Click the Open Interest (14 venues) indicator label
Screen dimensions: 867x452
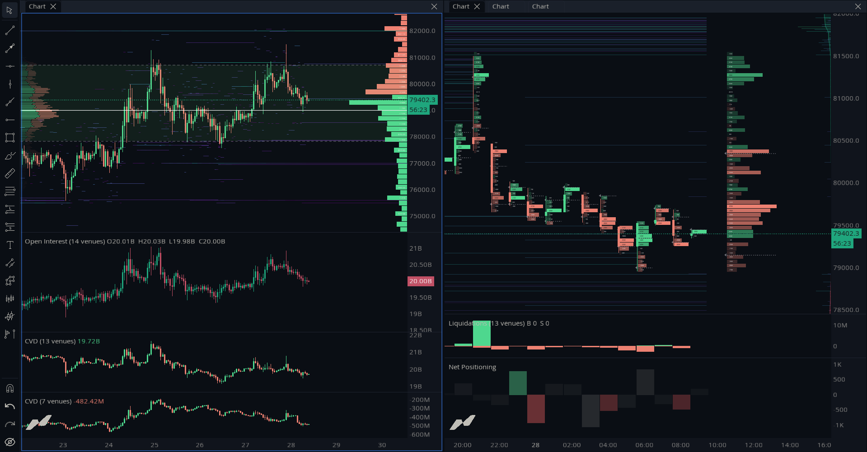(65, 242)
